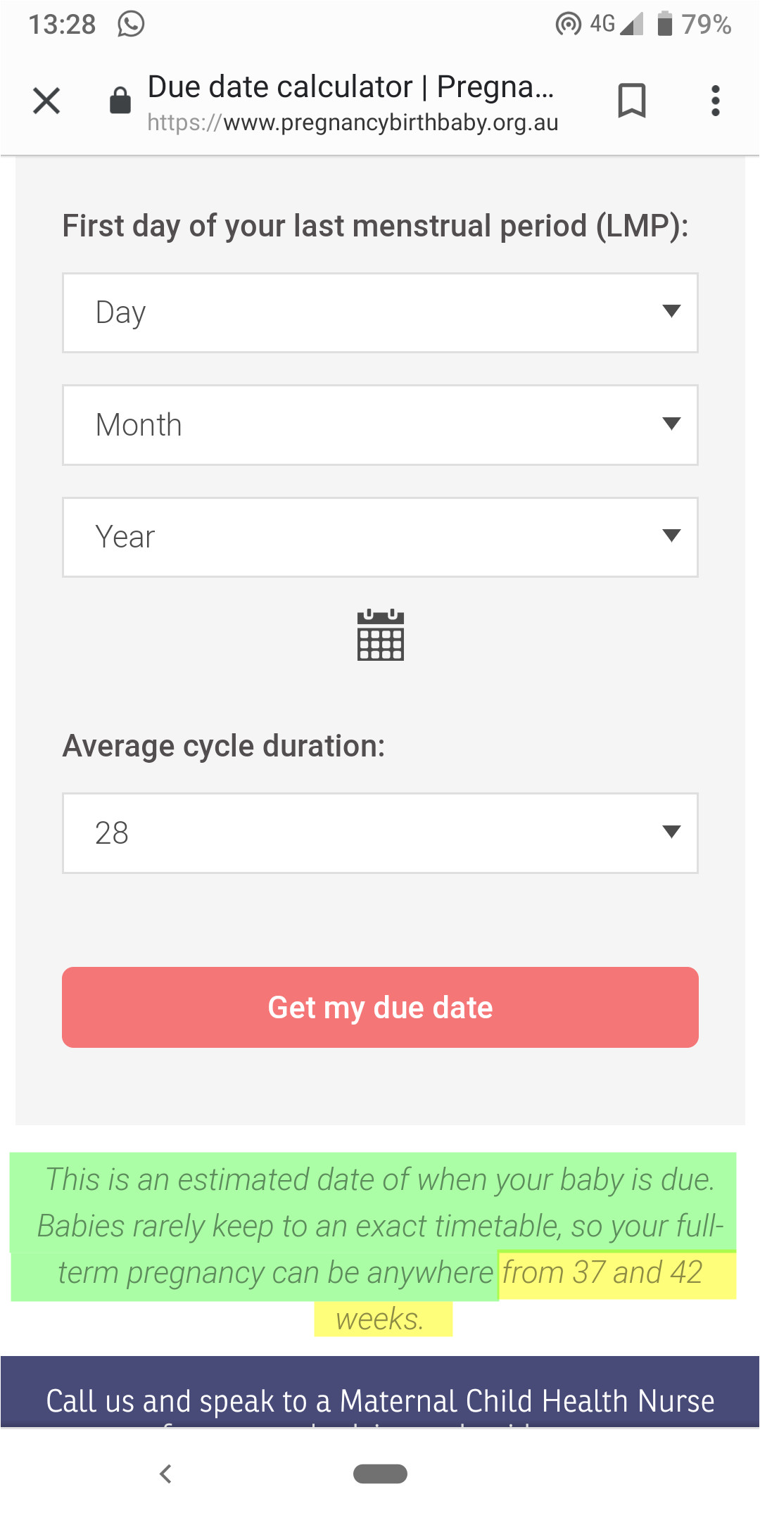Viewport: 760px width, 1520px height.
Task: Expand the Month dropdown
Action: coord(380,425)
